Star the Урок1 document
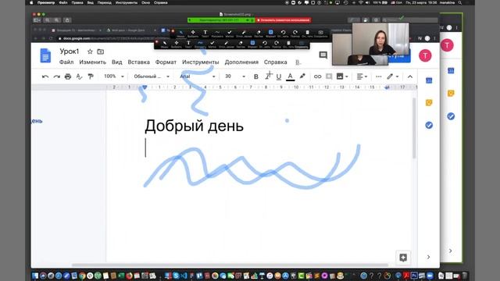The width and height of the screenshot is (500, 281). pos(90,52)
